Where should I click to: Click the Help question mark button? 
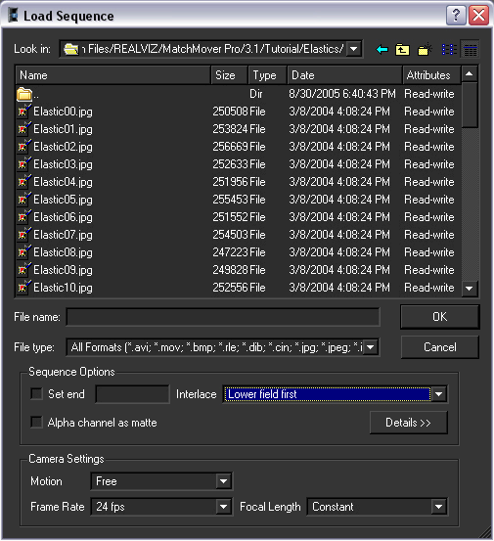point(456,16)
